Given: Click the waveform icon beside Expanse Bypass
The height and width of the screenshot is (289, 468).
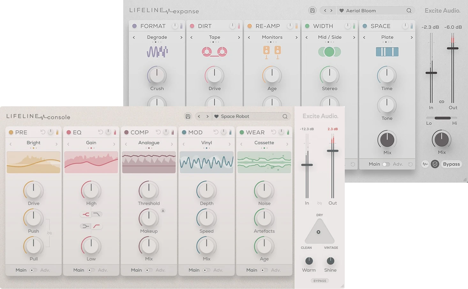Looking at the screenshot, I should click(425, 164).
